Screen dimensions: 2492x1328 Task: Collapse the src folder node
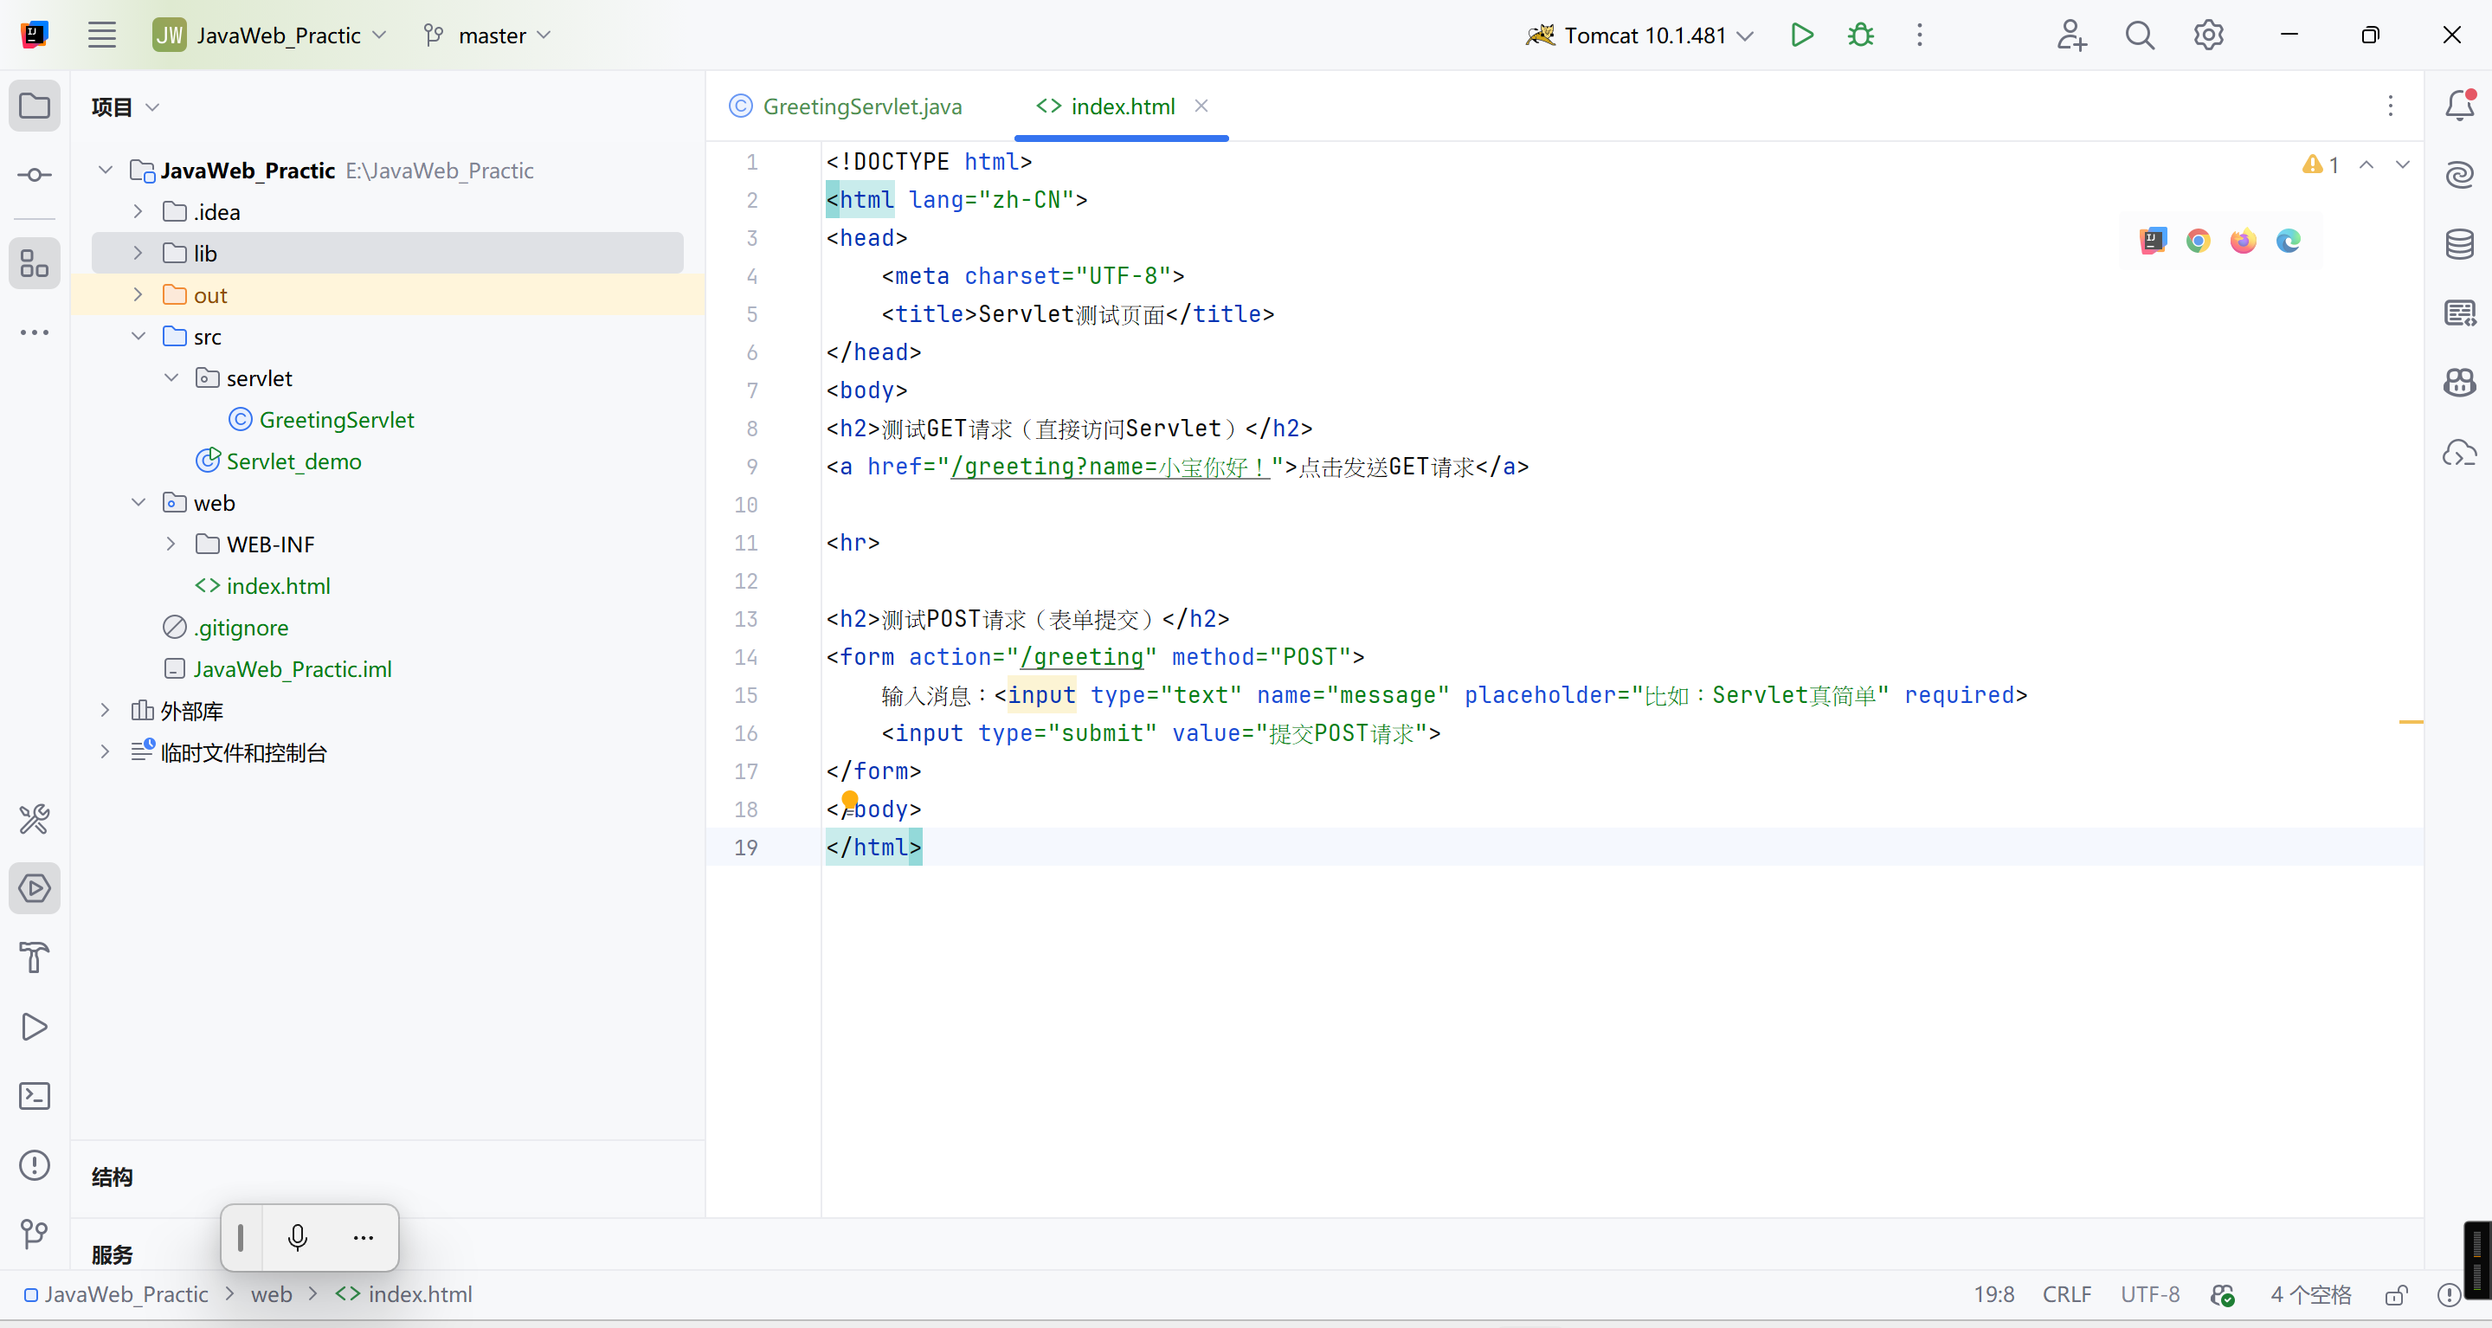point(138,337)
